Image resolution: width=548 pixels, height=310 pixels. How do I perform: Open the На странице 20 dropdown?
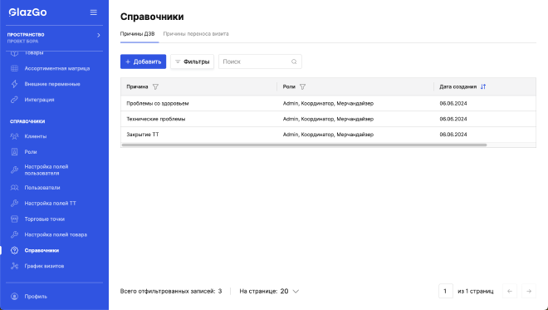tap(290, 291)
